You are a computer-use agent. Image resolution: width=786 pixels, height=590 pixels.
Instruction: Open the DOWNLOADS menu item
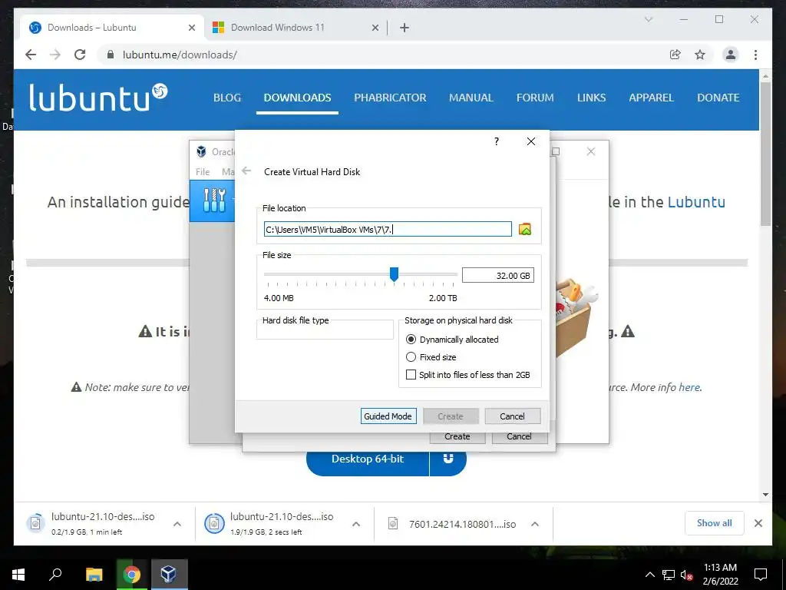(x=297, y=98)
